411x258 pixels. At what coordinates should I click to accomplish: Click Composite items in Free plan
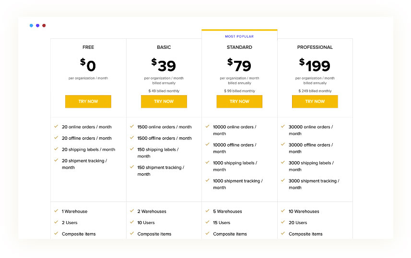79,234
